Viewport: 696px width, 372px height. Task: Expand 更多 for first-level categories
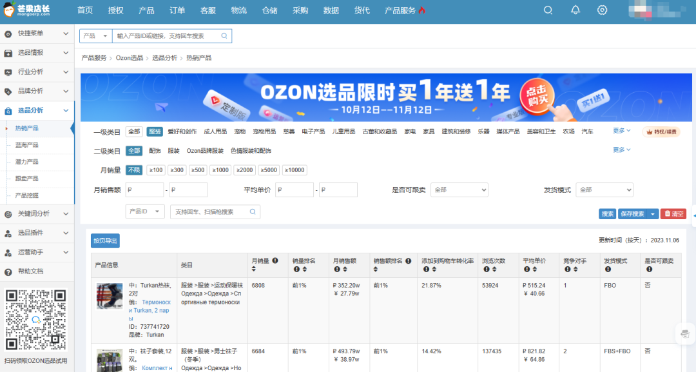(x=621, y=130)
